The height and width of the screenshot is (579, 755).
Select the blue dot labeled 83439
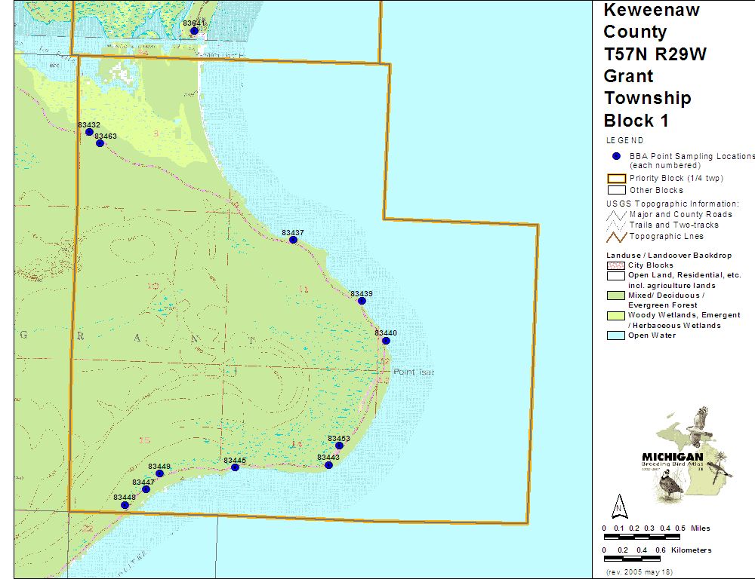(362, 301)
